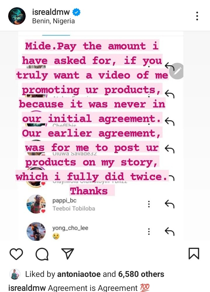Image resolution: width=210 pixels, height=292 pixels.
Task: Reply to yong_cho_lee with the arrow icon
Action: click(x=169, y=231)
